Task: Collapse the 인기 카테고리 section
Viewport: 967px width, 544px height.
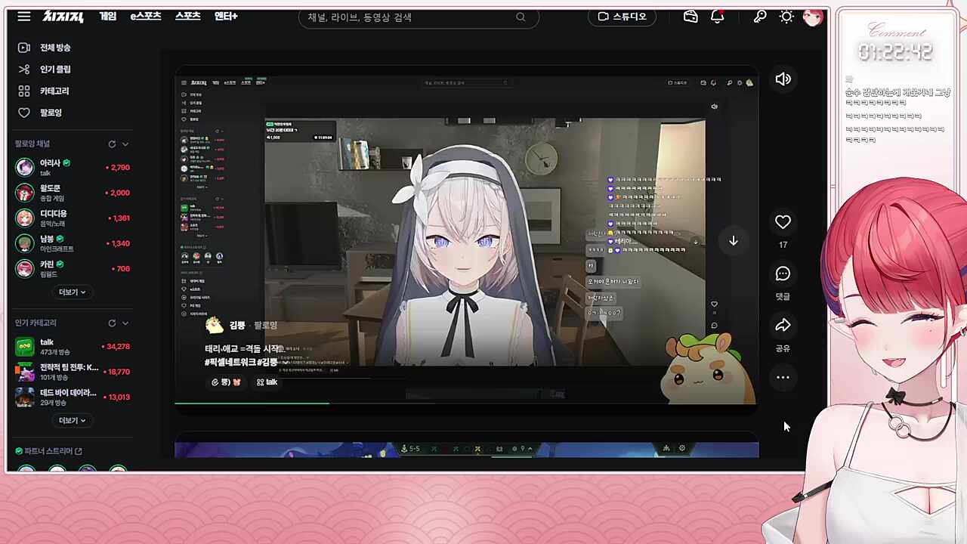Action: point(125,323)
